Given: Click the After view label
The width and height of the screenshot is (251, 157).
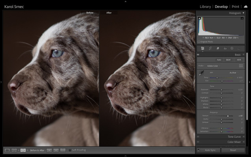Looking at the screenshot, I should pyautogui.click(x=109, y=13).
